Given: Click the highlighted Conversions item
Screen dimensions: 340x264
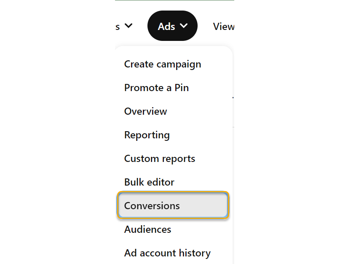Looking at the screenshot, I should pos(152,206).
